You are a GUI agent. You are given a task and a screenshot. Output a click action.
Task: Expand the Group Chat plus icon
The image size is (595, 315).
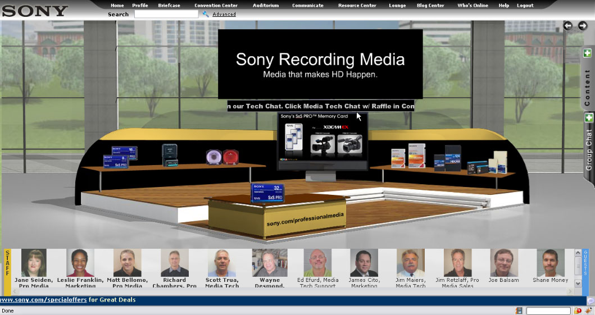coord(589,117)
